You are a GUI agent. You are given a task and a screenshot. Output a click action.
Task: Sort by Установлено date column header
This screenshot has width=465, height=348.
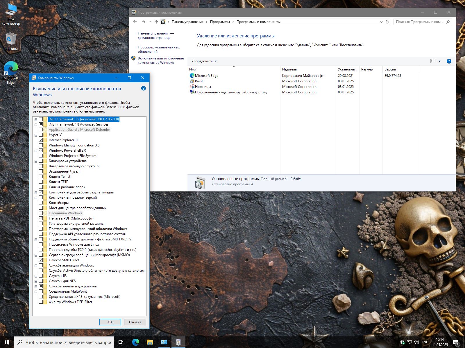tap(348, 69)
